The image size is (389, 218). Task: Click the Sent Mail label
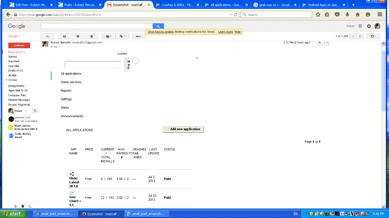point(14,66)
